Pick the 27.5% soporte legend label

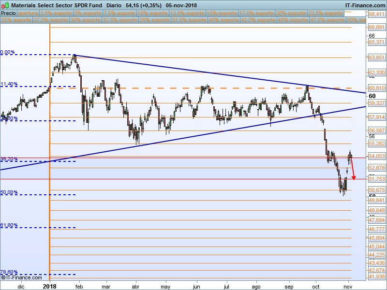[x=51, y=20]
